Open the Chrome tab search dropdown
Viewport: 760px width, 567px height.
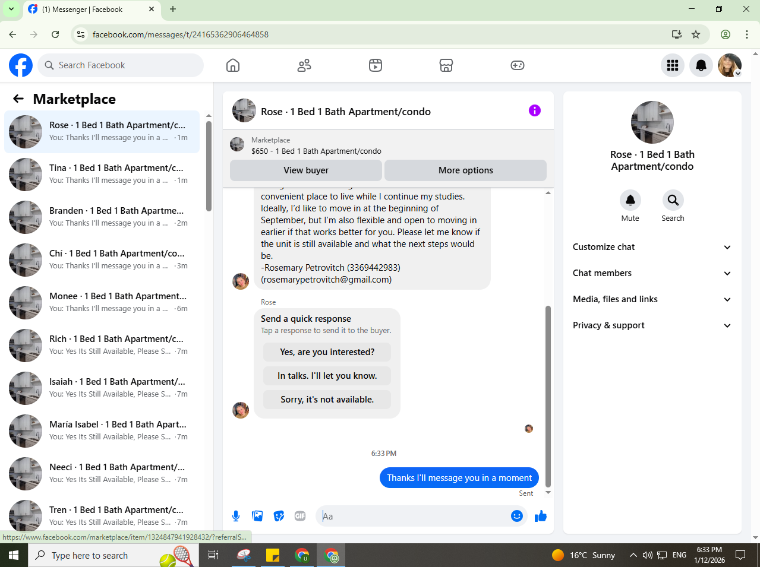(x=11, y=9)
